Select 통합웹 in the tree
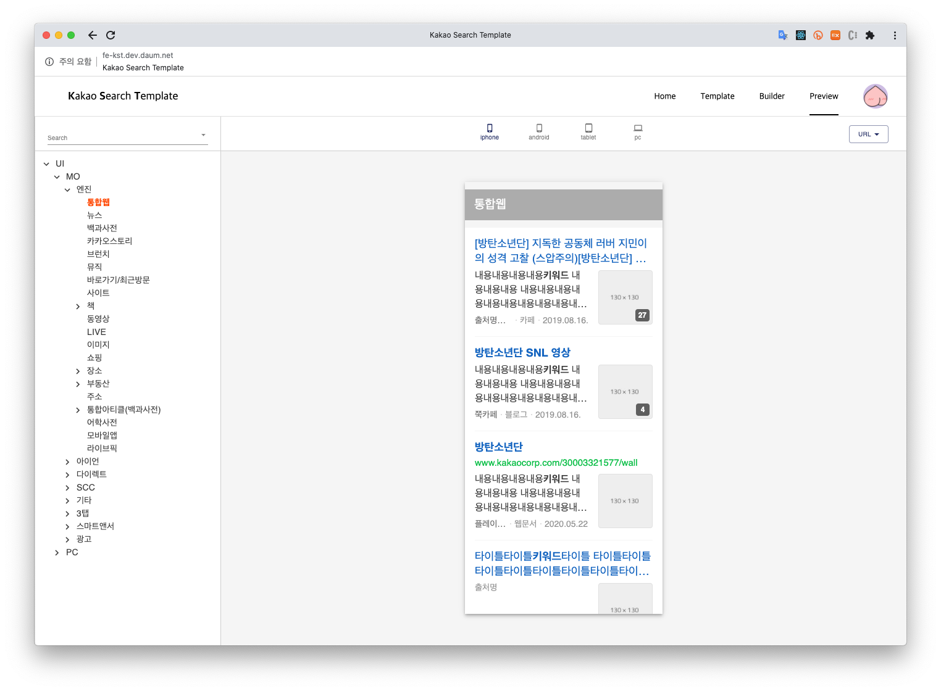The image size is (941, 691). click(x=98, y=202)
